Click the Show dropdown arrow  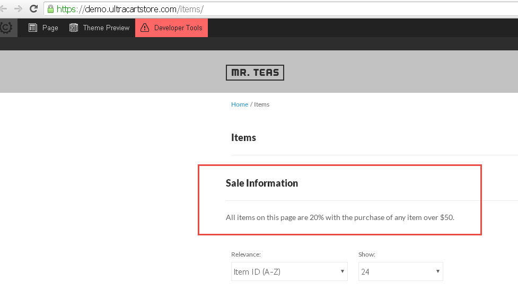coord(438,271)
